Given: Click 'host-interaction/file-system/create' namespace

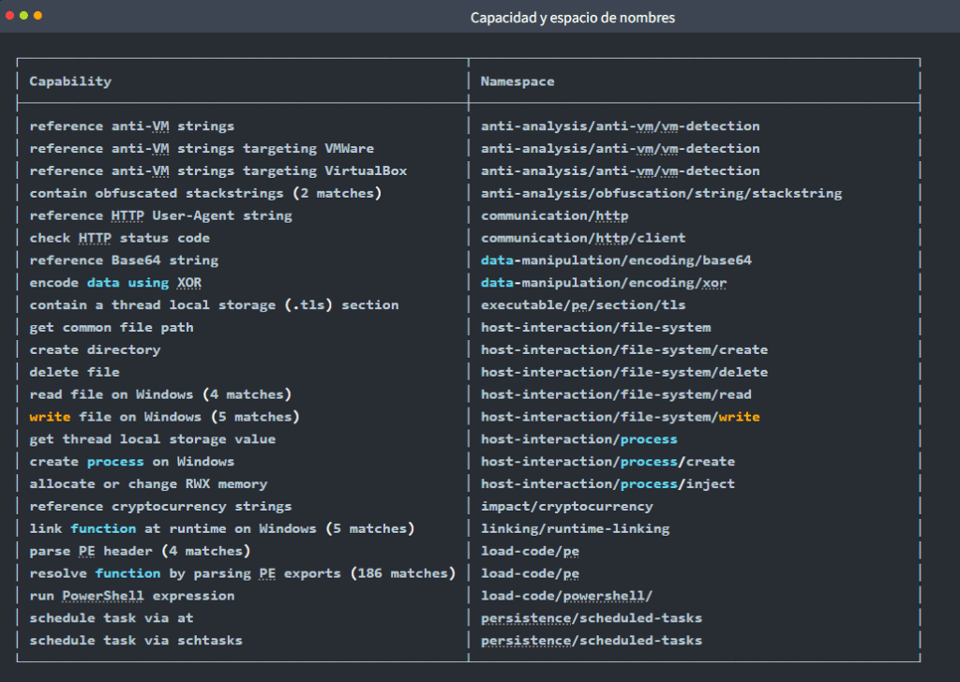Looking at the screenshot, I should (x=623, y=349).
